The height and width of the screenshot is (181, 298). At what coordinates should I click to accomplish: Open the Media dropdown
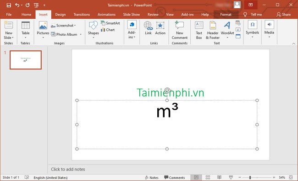pyautogui.click(x=269, y=29)
